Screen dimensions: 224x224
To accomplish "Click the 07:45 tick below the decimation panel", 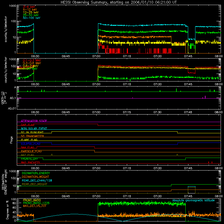I will 188,196.
